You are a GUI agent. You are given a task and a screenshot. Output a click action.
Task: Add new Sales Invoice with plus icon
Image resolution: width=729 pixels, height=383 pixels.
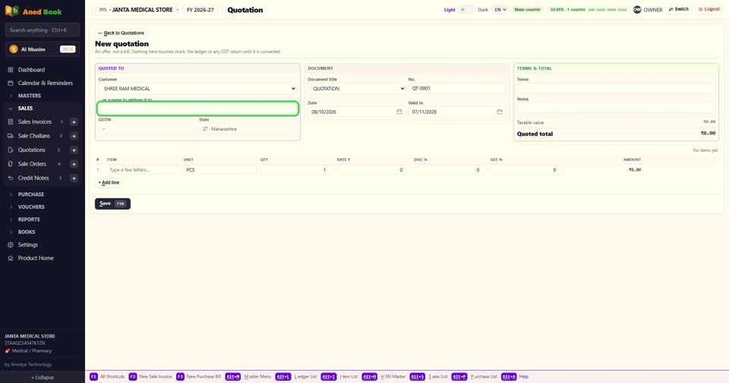74,122
